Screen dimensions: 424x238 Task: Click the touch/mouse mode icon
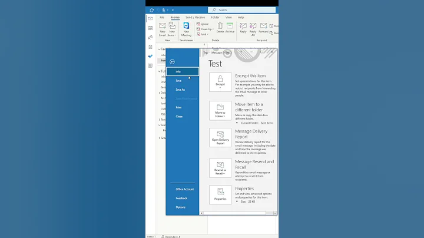point(164,10)
